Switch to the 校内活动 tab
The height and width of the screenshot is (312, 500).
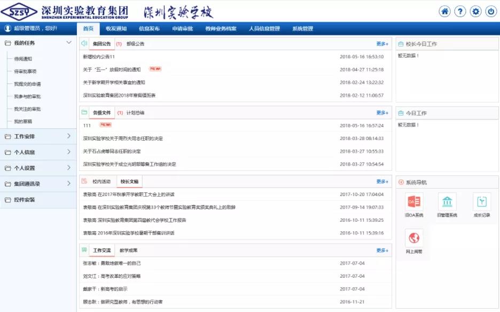click(x=101, y=182)
